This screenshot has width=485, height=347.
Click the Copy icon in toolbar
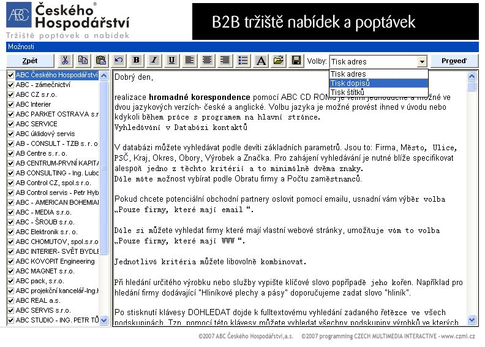[x=83, y=61]
